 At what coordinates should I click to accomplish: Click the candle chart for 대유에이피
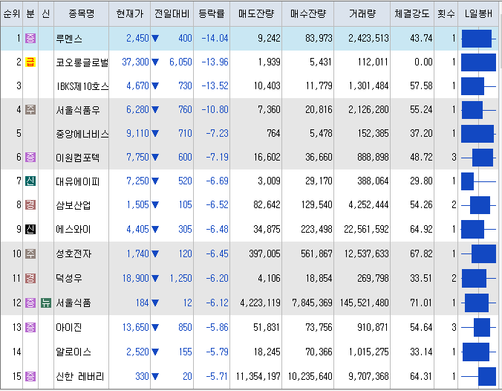(478, 181)
